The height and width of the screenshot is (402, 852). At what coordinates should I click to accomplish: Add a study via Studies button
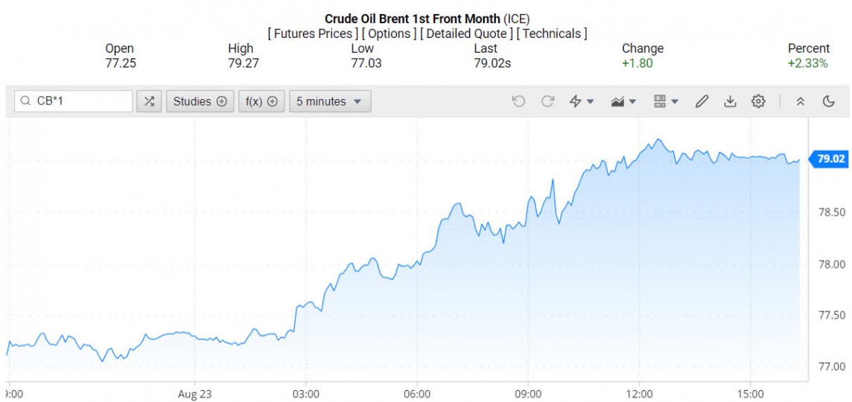tap(200, 101)
